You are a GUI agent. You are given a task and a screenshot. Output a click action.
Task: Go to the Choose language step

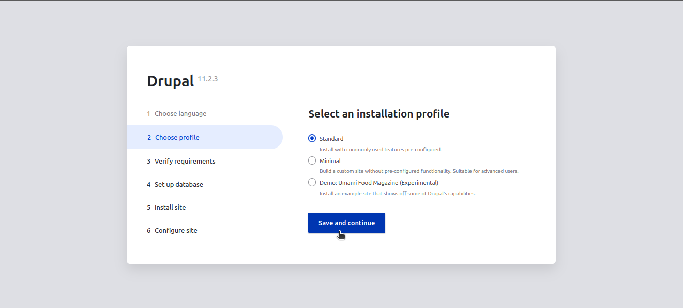pyautogui.click(x=180, y=113)
